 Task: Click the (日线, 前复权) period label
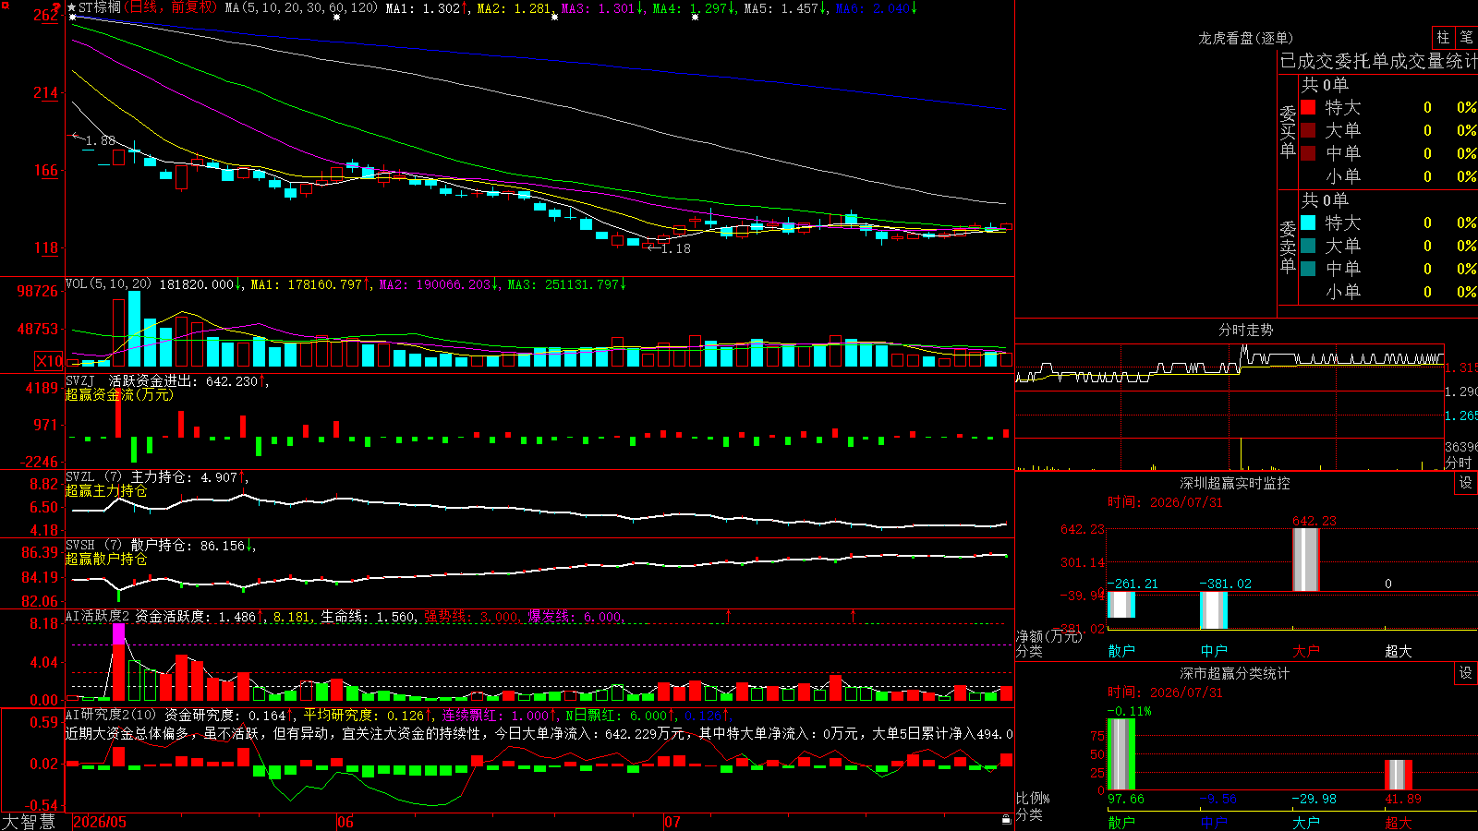pos(171,7)
